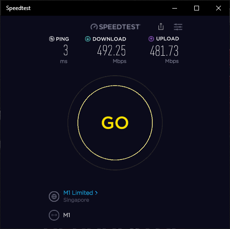230x229 pixels.
Task: Click the M1 provider label
Action: point(67,215)
